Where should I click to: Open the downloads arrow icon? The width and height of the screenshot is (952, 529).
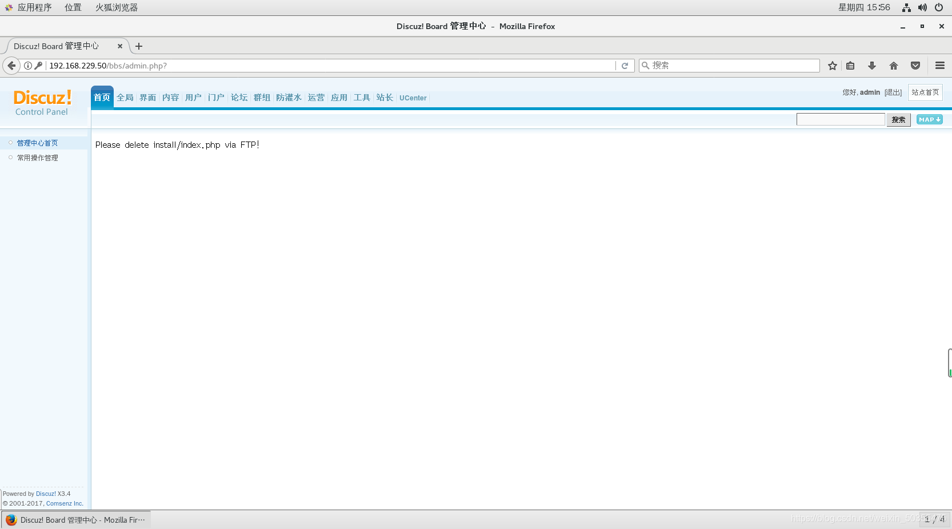[872, 66]
